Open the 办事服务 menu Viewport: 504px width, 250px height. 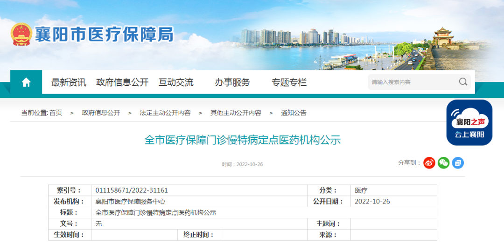(x=232, y=82)
